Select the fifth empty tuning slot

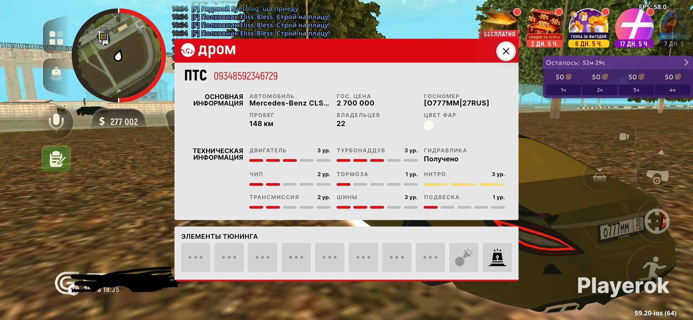(330, 257)
